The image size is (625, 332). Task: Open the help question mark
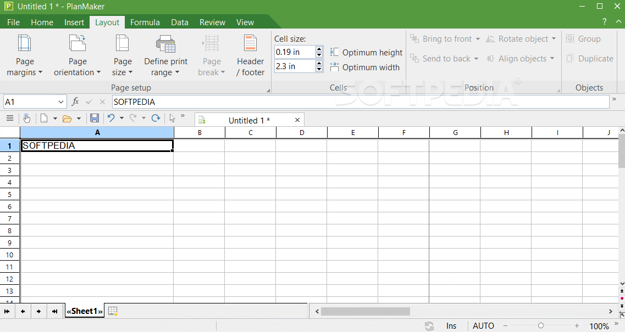click(604, 21)
